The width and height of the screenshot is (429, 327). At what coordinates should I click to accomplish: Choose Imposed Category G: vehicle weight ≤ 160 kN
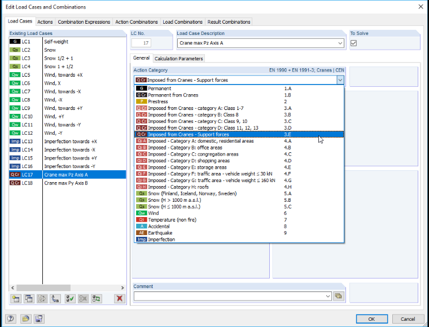(x=239, y=180)
